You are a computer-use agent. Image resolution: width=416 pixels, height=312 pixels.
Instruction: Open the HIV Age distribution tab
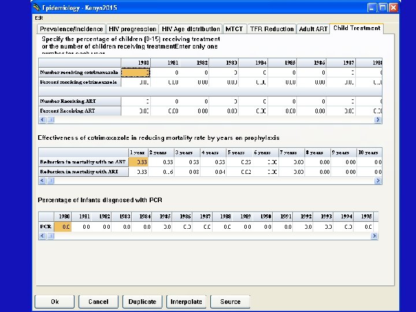[x=191, y=29]
